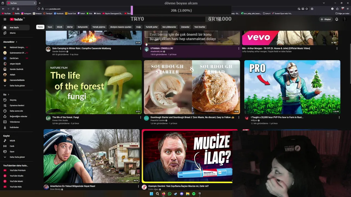Screen dimensions: 351x197
Task: Select the Müzik filter chip
Action: [60, 27]
